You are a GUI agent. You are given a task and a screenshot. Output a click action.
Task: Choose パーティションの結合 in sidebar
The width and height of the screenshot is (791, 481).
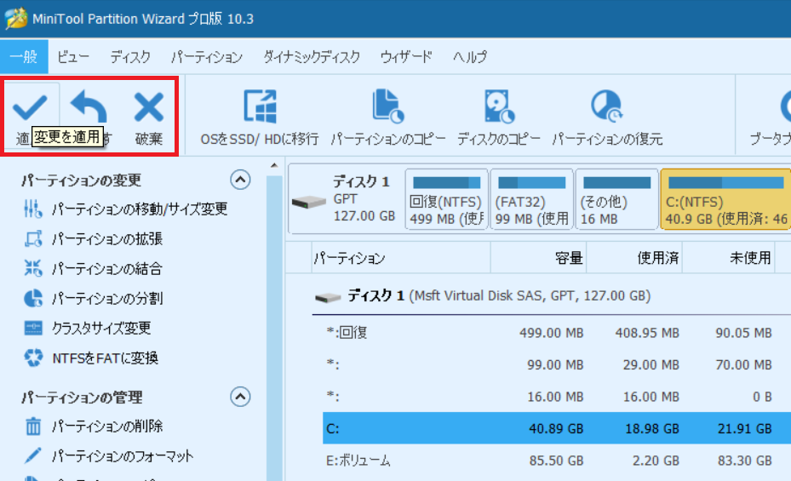(93, 268)
